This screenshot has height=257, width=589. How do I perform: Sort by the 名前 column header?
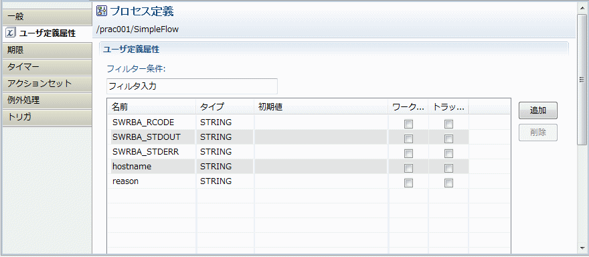point(152,107)
